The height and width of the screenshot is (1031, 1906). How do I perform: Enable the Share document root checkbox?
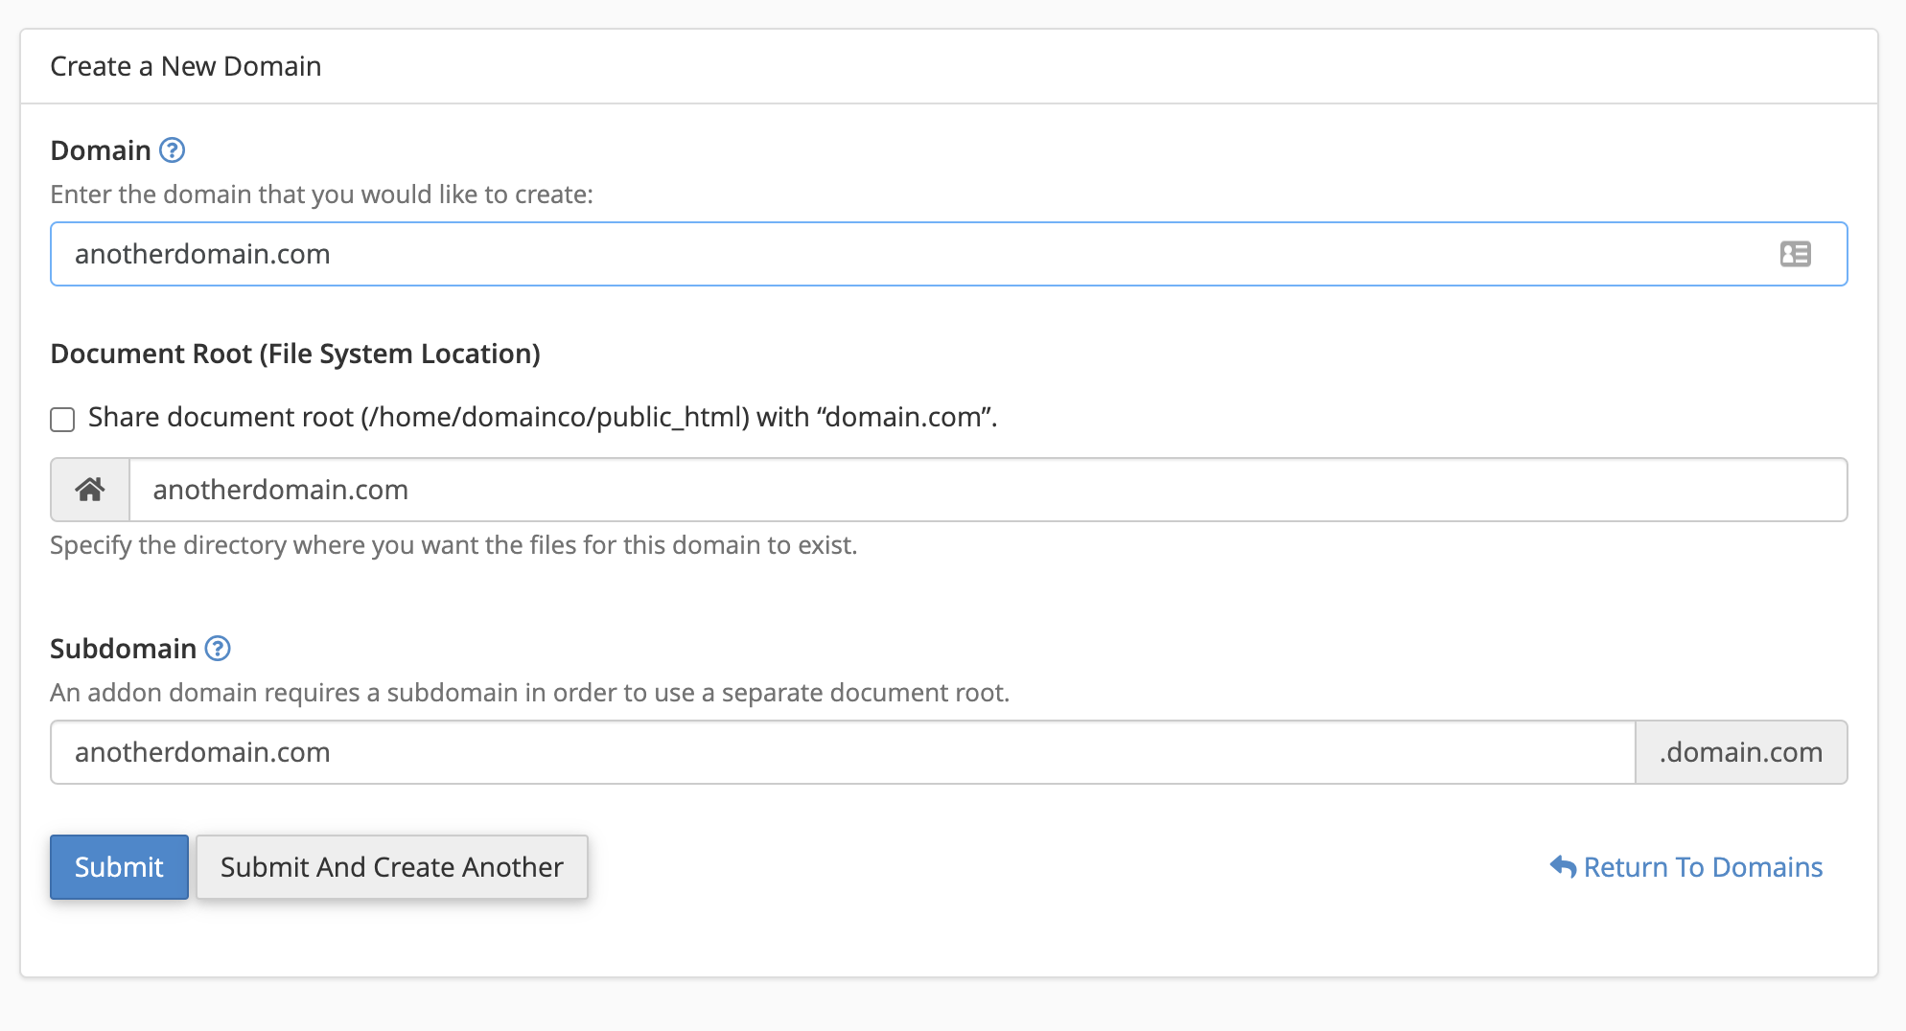(62, 420)
